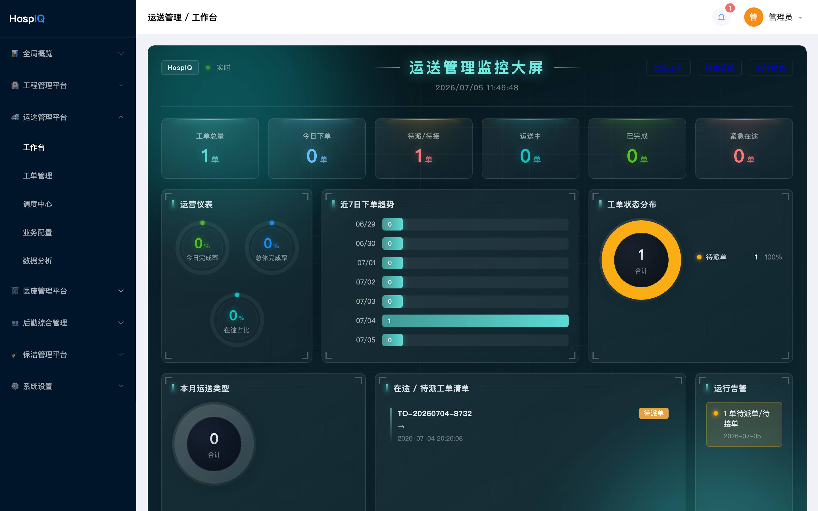Click the HospIQ sidebar logo

27,18
